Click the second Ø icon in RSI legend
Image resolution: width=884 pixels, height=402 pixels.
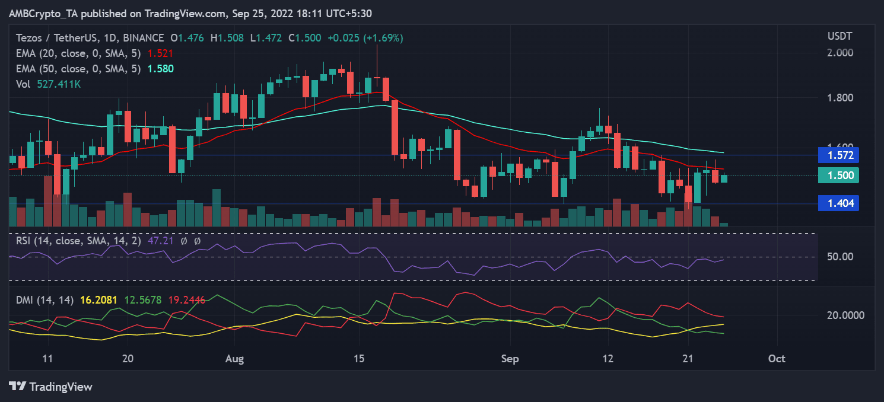point(199,241)
